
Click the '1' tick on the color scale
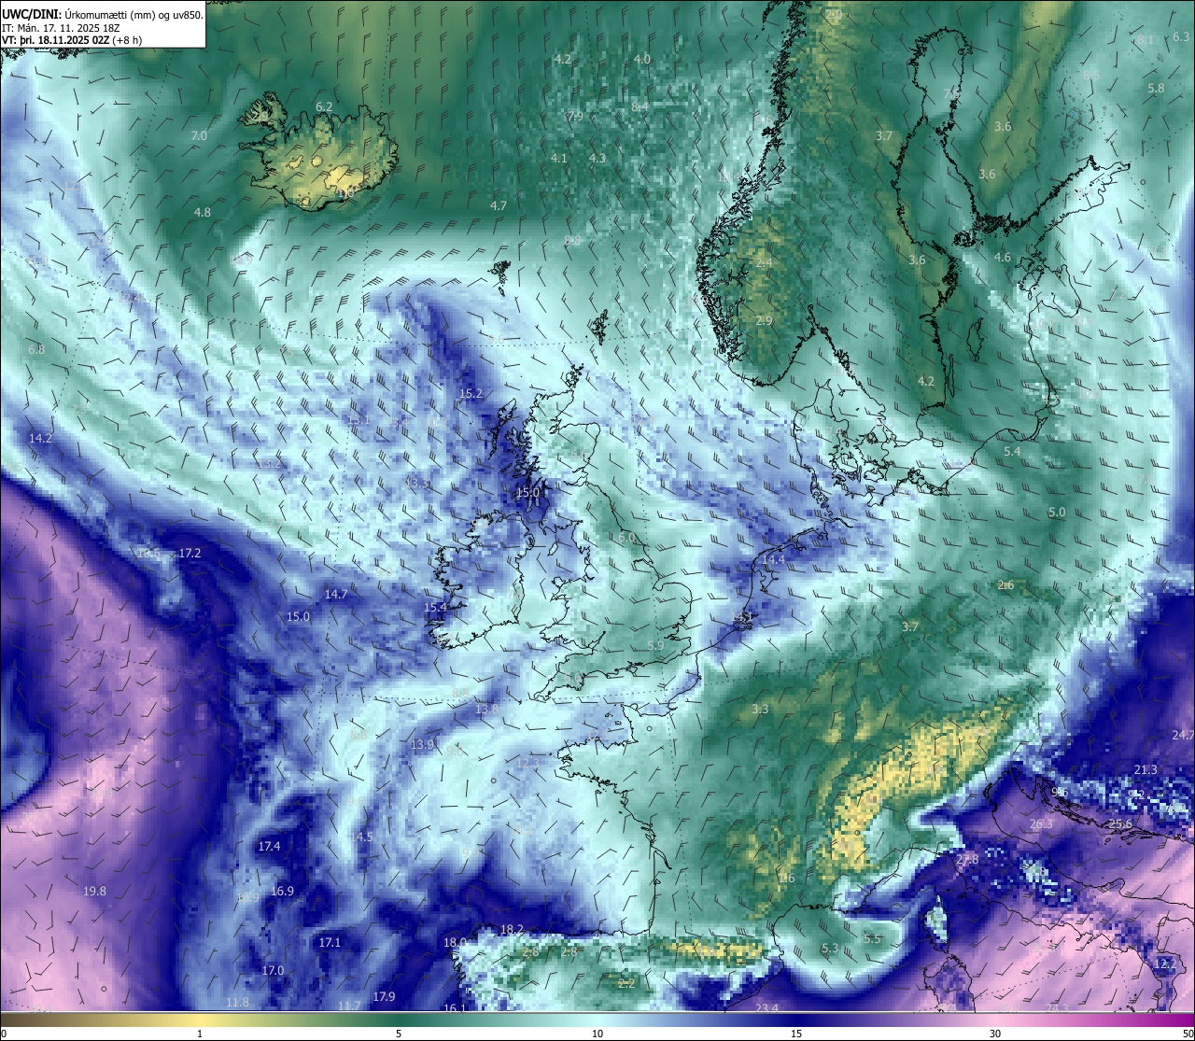coord(200,1034)
